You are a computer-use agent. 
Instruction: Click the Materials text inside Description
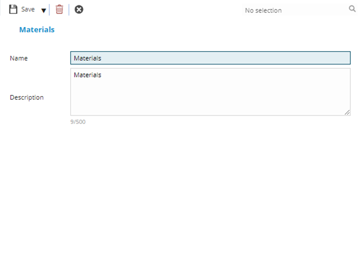(87, 75)
